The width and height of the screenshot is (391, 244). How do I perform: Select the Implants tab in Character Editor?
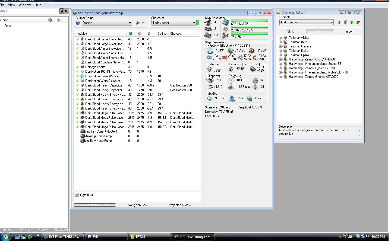click(x=320, y=31)
